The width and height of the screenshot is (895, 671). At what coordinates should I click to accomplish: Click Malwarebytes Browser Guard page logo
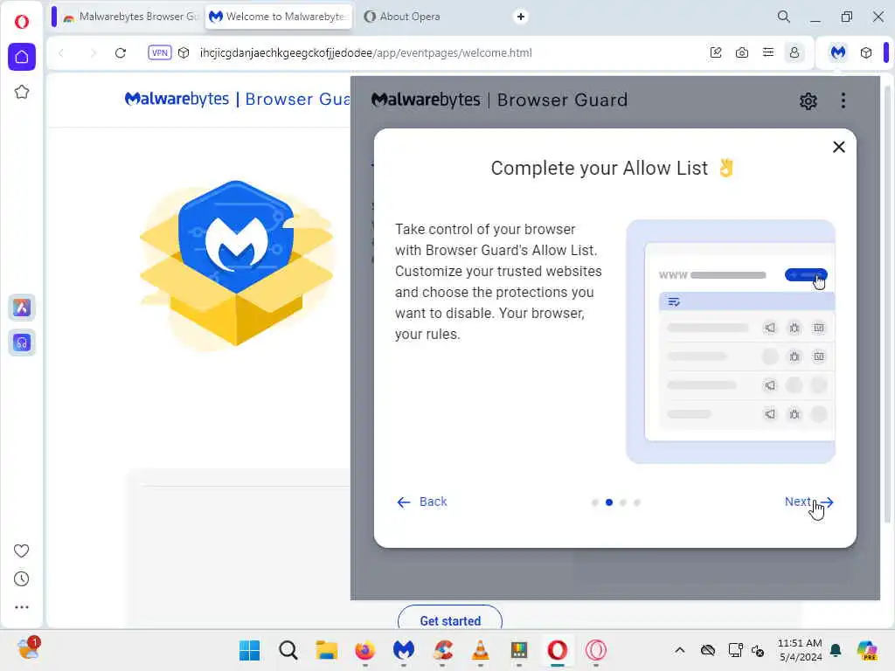[238, 99]
